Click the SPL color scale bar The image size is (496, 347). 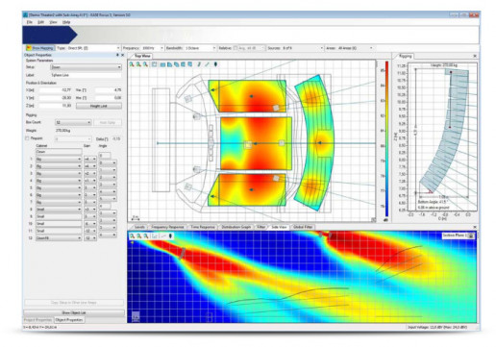point(386,138)
